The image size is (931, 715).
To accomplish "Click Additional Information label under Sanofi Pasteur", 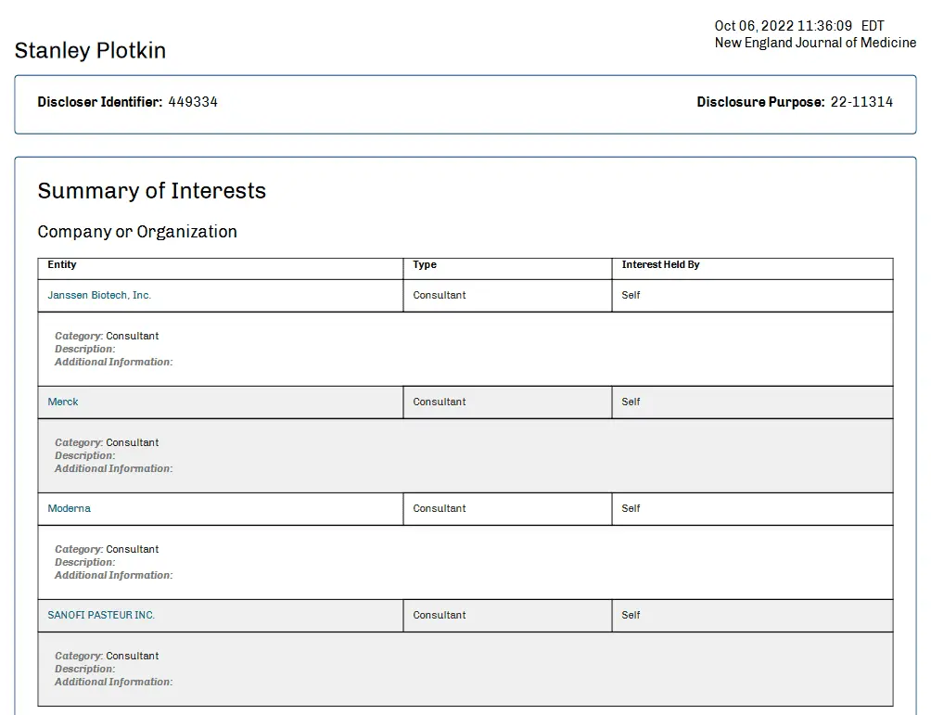I will [x=113, y=682].
